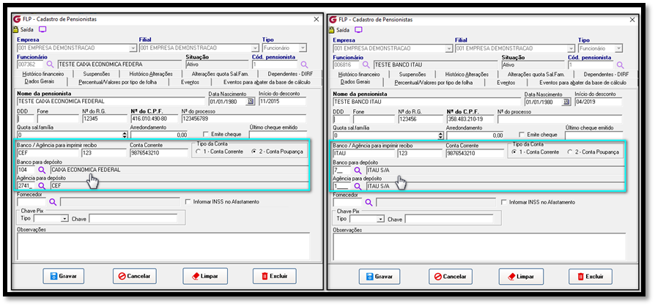Viewport: 655px width, 306px height.
Task: Open Percentual/Valores por tipo de folha, left window
Action: [118, 82]
